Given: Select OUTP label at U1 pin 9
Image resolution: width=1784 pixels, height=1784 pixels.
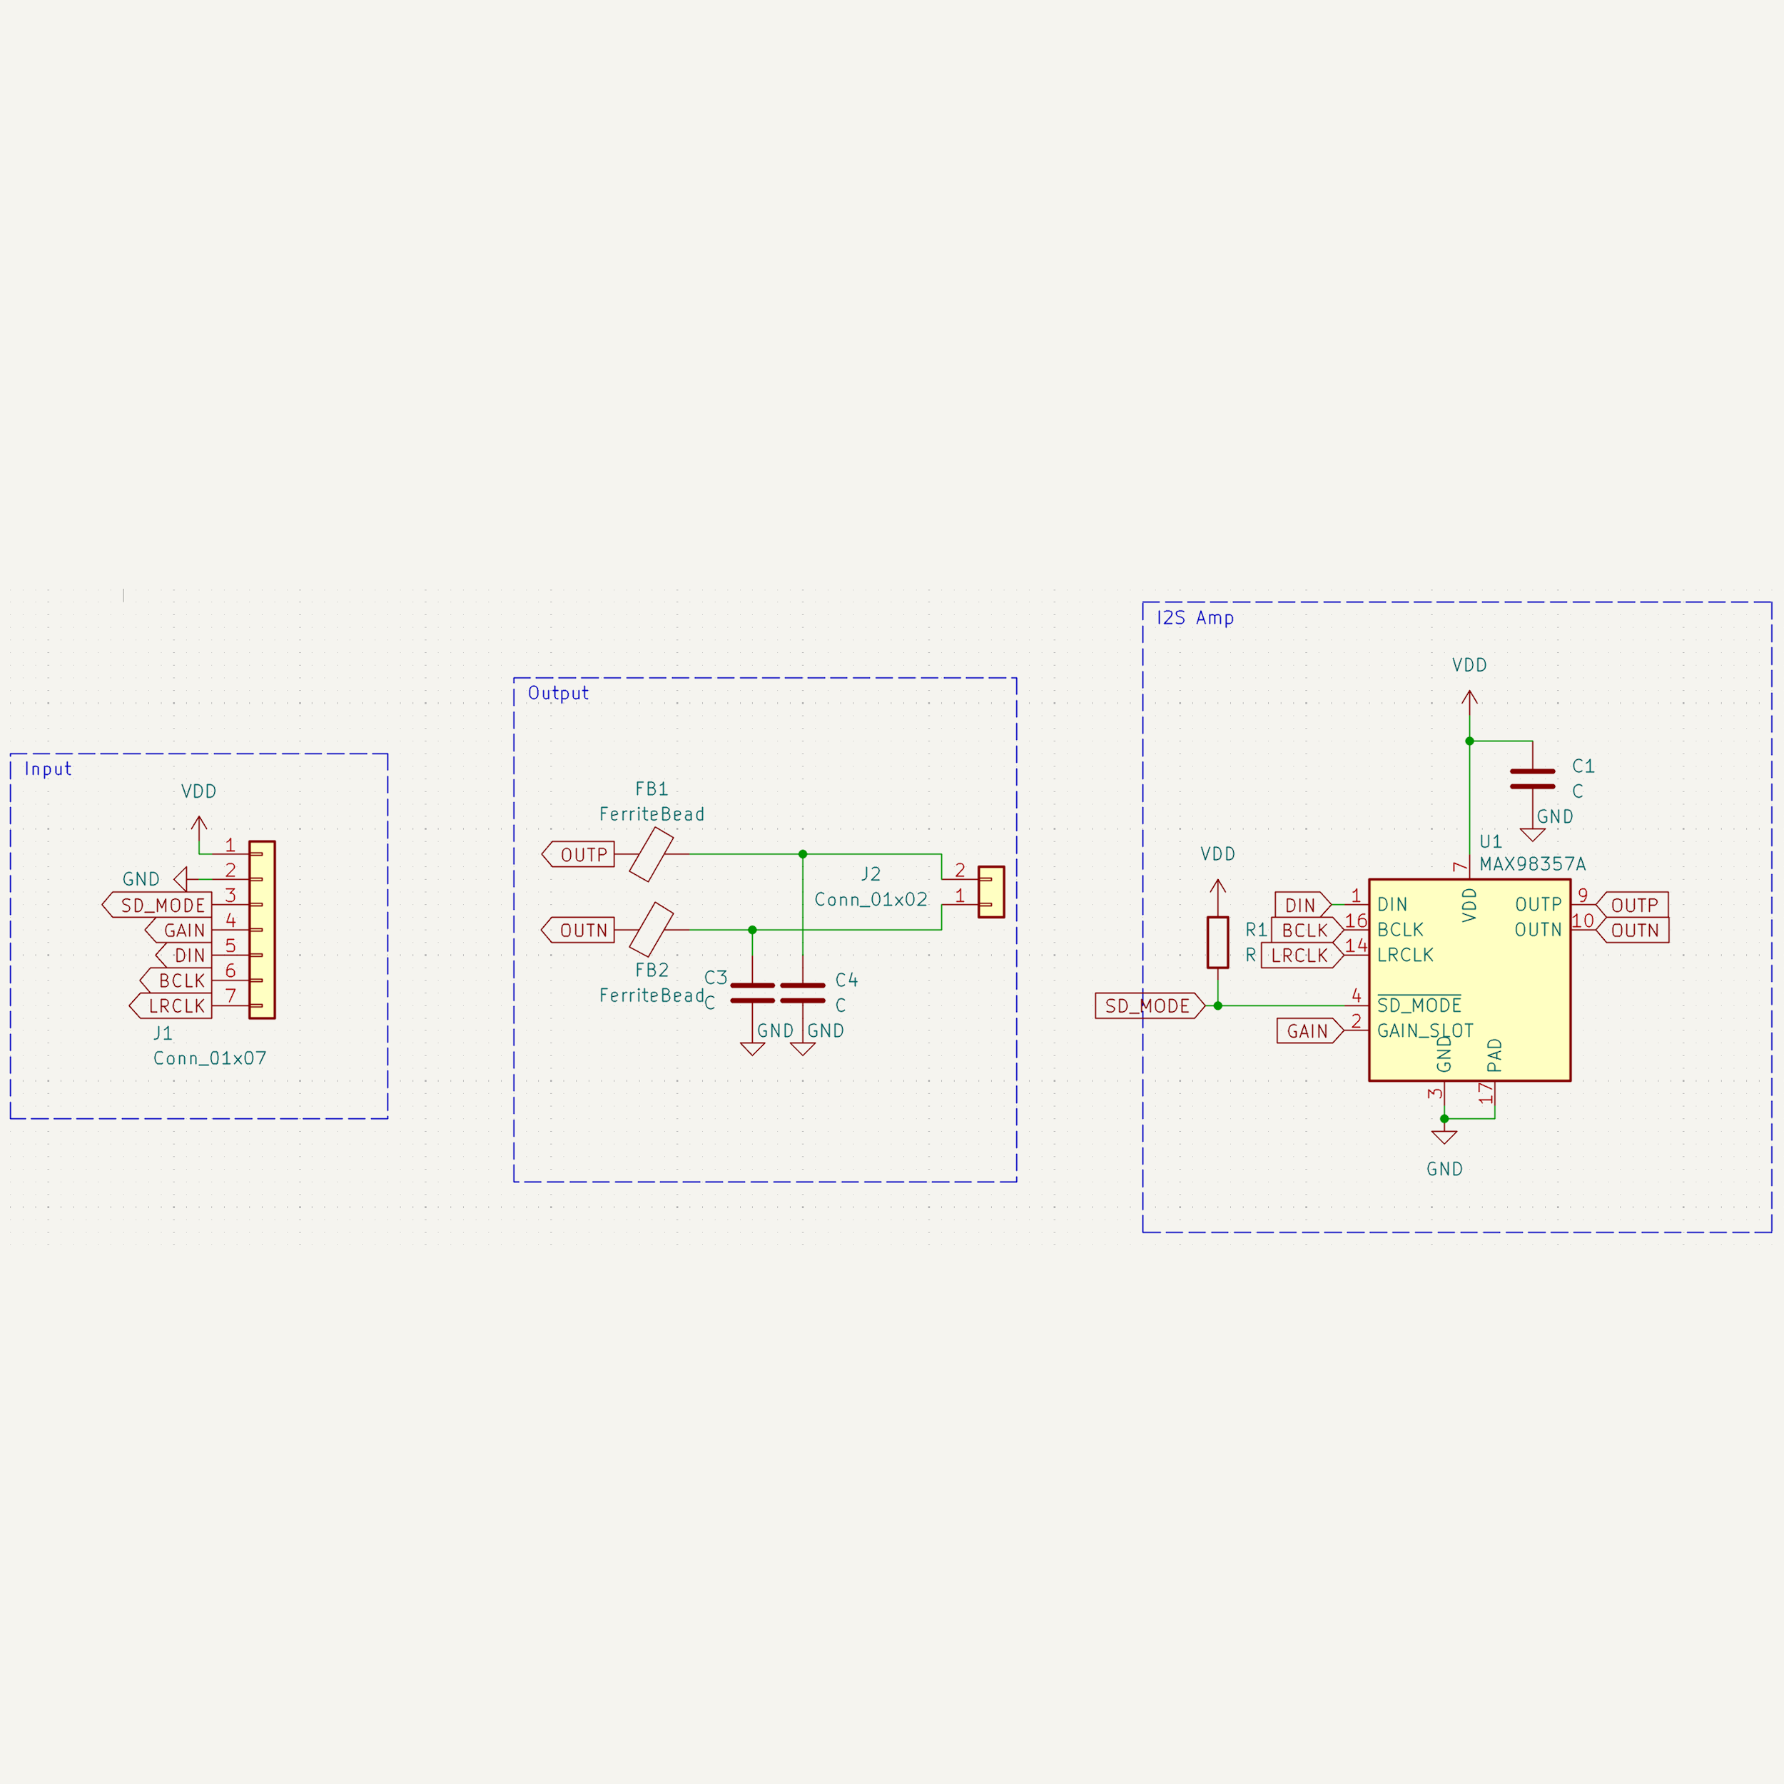Looking at the screenshot, I should 1633,905.
